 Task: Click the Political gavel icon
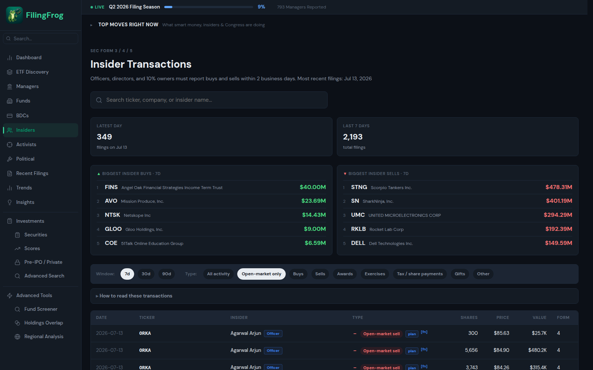coord(10,159)
